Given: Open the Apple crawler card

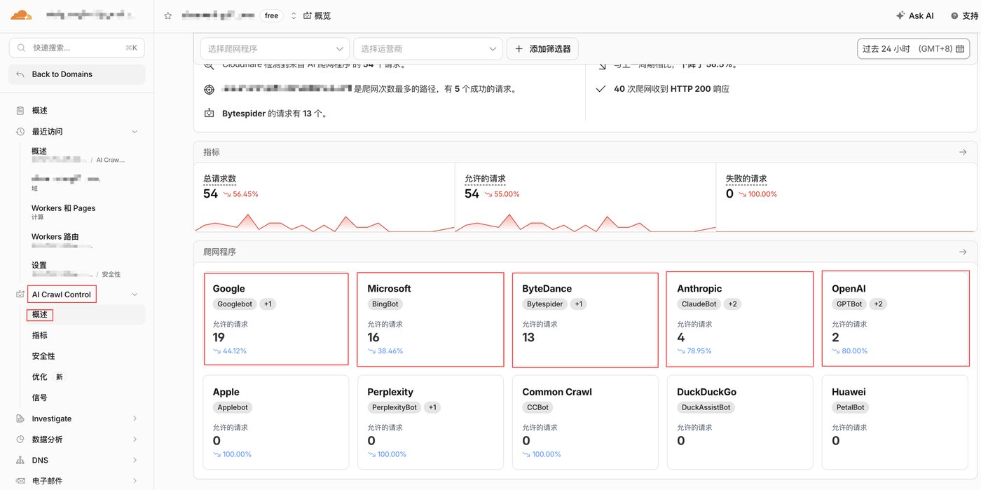Looking at the screenshot, I should tap(276, 422).
